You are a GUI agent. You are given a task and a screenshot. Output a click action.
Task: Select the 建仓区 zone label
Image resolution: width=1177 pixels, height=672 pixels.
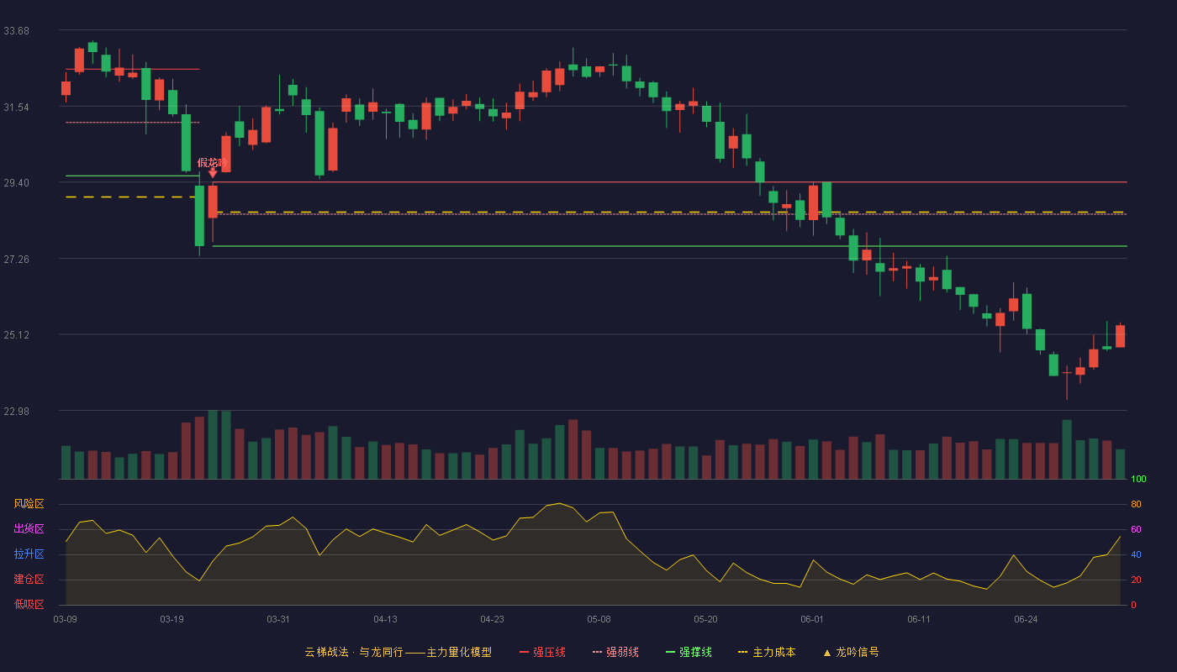pos(29,580)
